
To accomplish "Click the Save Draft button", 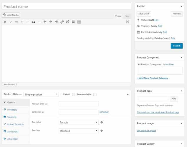I will (144, 14).
